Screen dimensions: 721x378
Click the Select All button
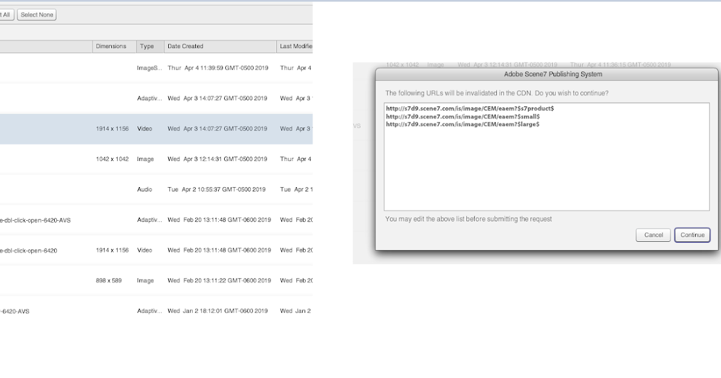tap(5, 14)
